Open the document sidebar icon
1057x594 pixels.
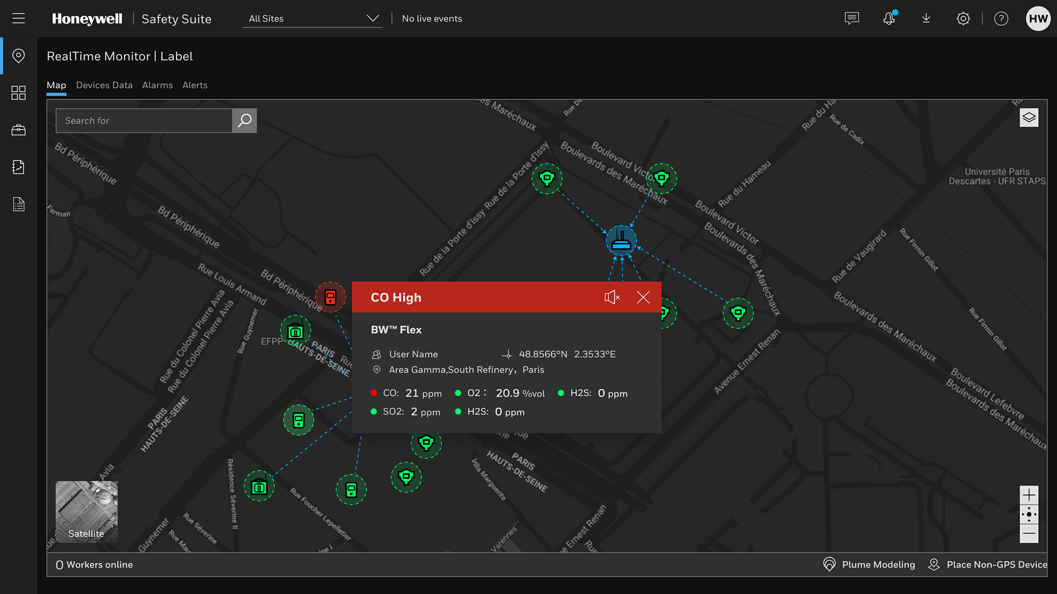[x=19, y=204]
